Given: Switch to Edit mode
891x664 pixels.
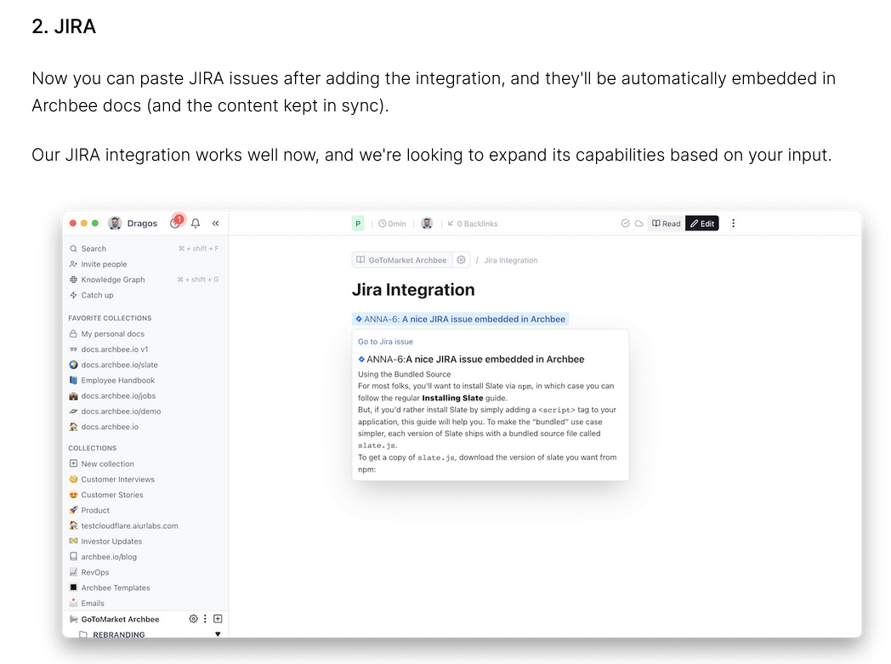Looking at the screenshot, I should (701, 224).
